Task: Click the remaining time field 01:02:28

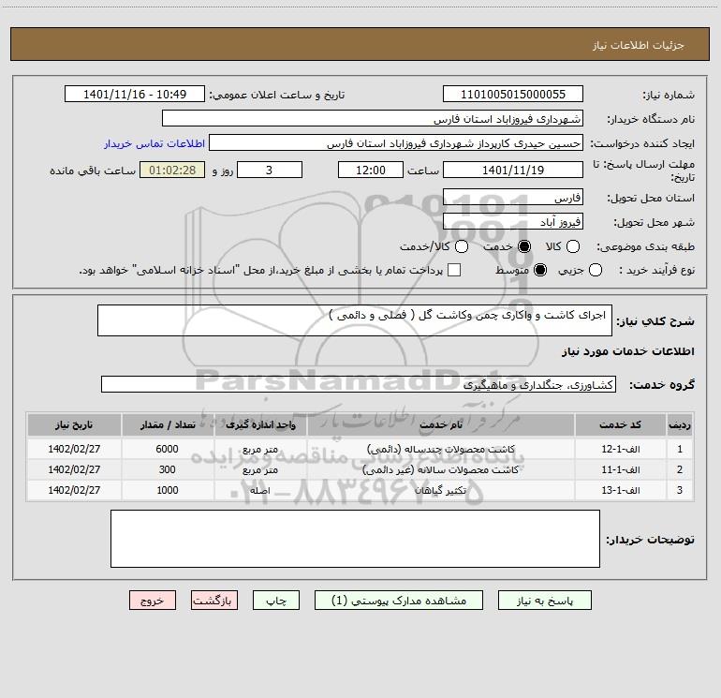Action: [x=172, y=170]
